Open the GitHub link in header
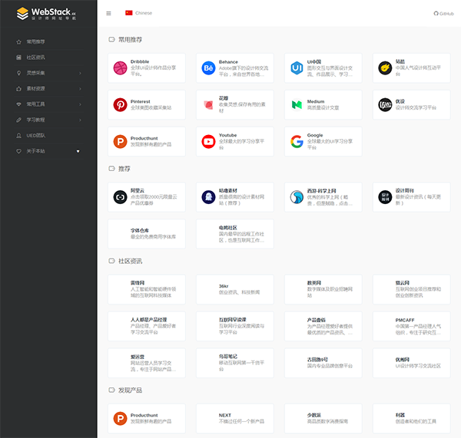 click(443, 14)
